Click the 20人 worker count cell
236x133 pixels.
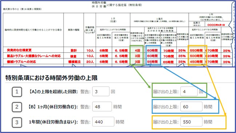tap(90, 62)
